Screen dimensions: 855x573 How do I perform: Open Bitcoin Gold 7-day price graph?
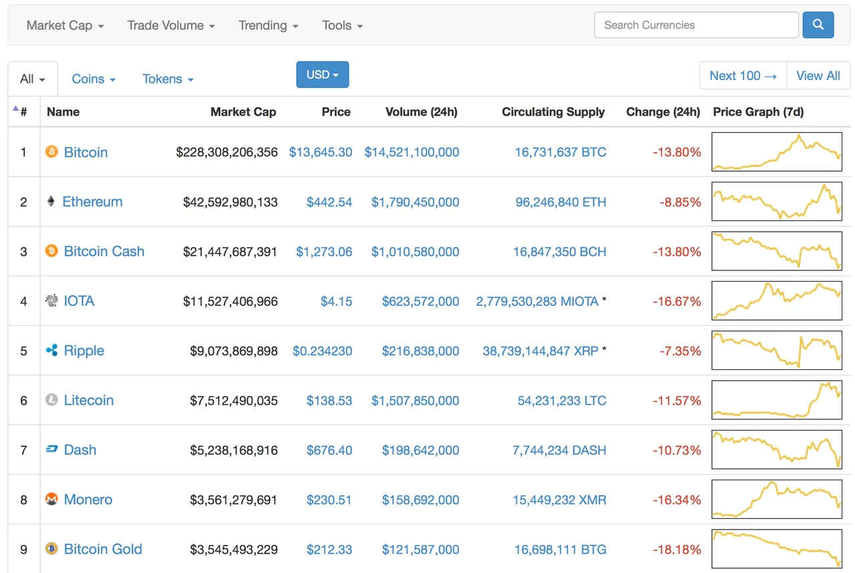[777, 549]
